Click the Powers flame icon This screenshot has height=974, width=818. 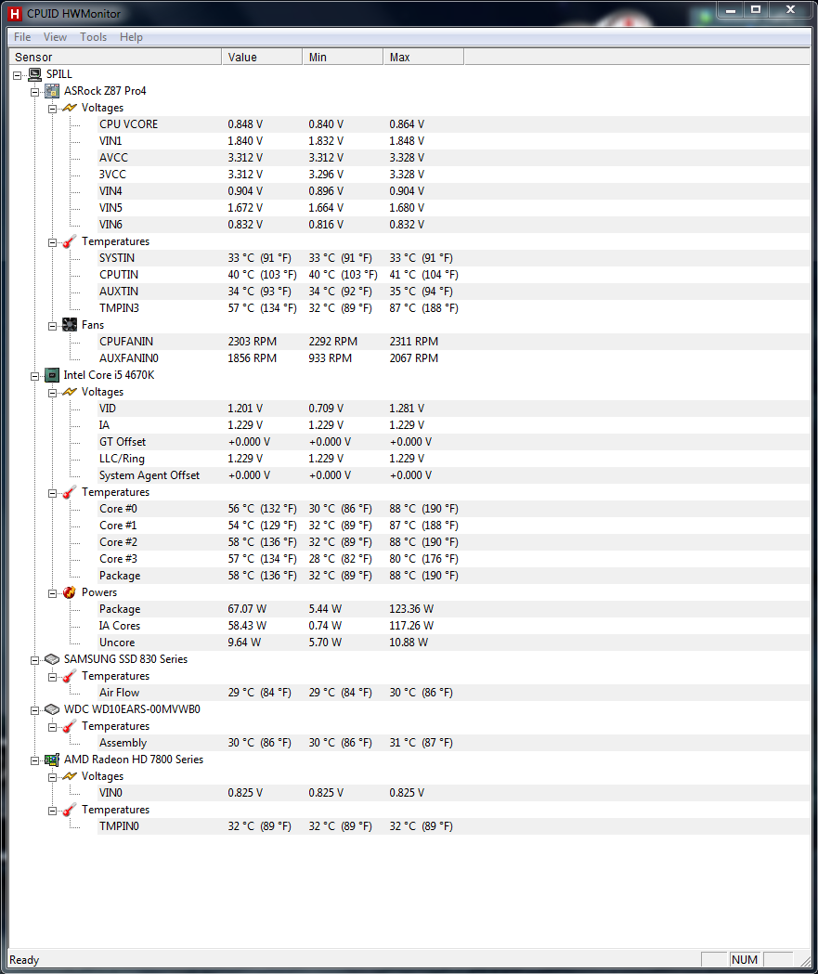coord(70,592)
